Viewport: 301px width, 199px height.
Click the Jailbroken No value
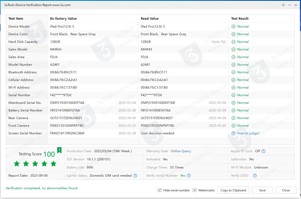[x=252, y=159]
